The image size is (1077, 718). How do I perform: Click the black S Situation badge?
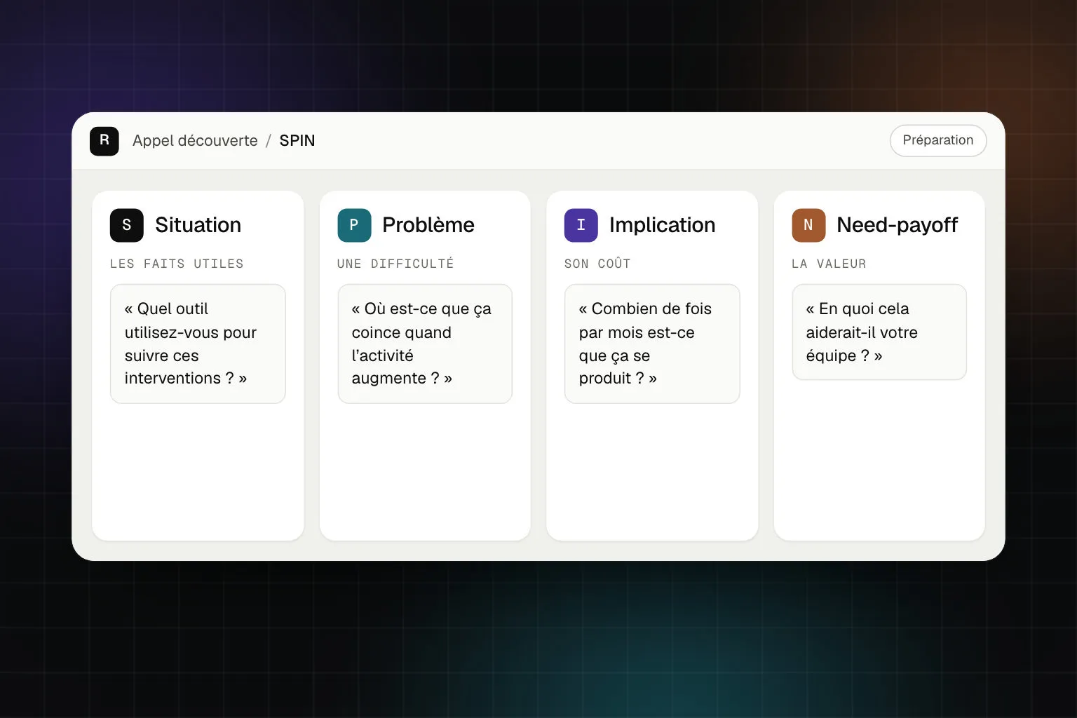click(x=127, y=225)
